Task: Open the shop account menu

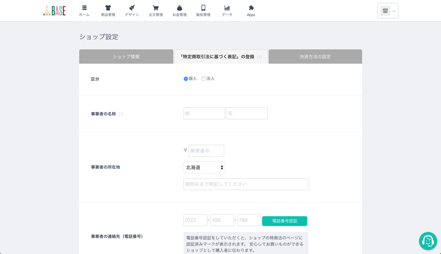Action: pyautogui.click(x=388, y=11)
